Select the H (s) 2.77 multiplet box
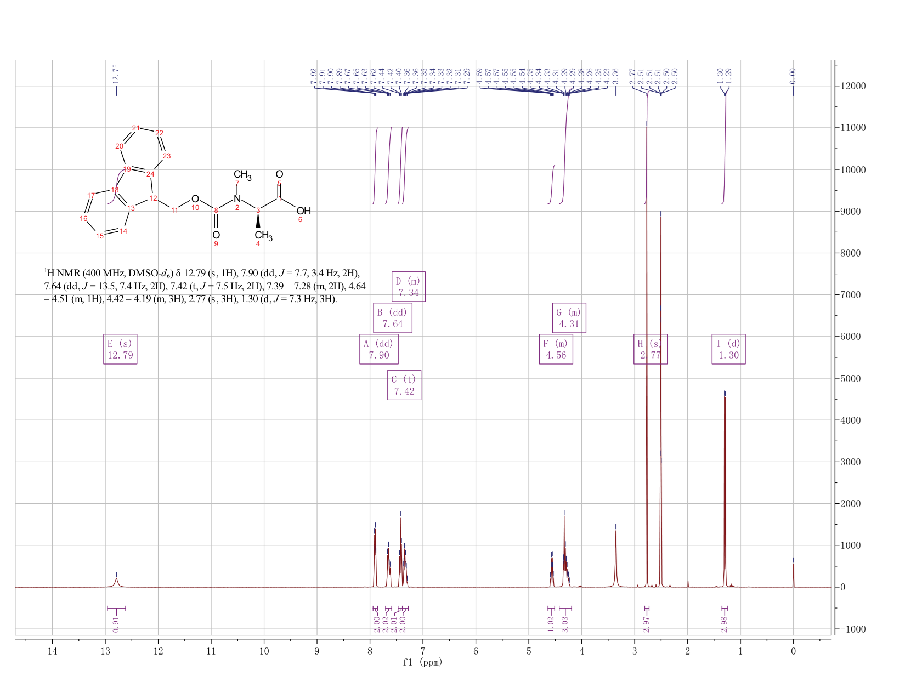905x699 pixels. (x=651, y=349)
